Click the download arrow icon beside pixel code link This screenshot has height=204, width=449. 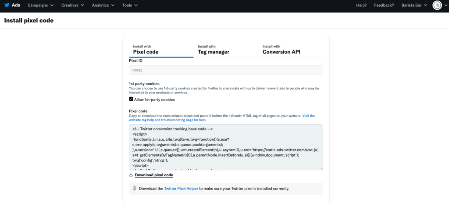131,175
